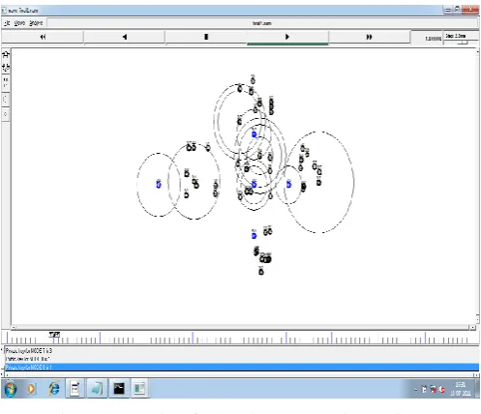Click the file name title bar field
The image size is (481, 414).
[262, 23]
